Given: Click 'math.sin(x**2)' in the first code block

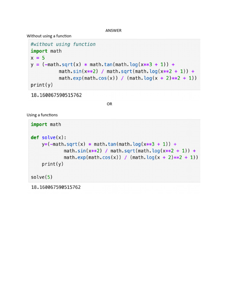Looking at the screenshot, I should 78,71.
